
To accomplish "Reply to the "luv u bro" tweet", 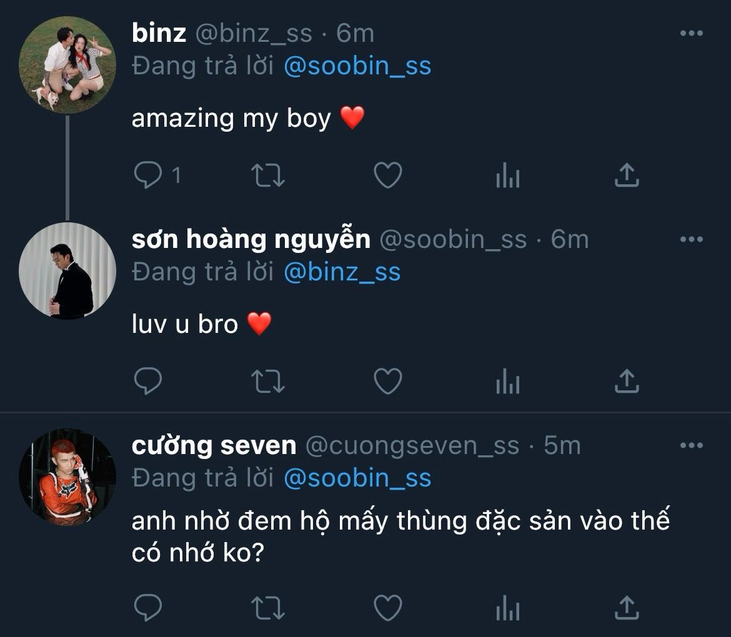I will pyautogui.click(x=148, y=381).
